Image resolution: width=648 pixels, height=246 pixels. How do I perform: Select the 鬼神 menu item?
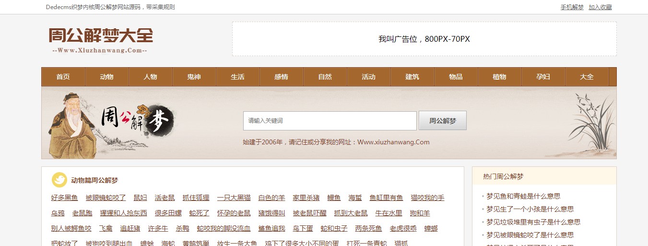click(x=194, y=77)
